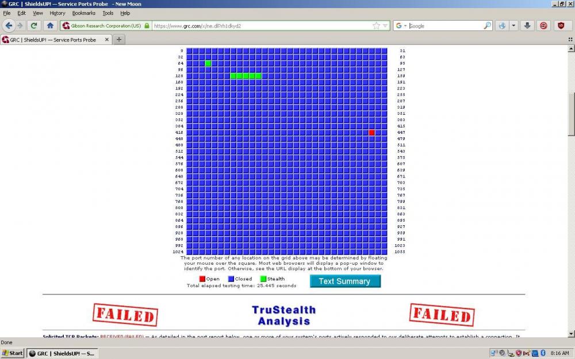Viewport: 575px width, 359px height.
Task: Click the network connection tray icon
Action: tap(494, 353)
